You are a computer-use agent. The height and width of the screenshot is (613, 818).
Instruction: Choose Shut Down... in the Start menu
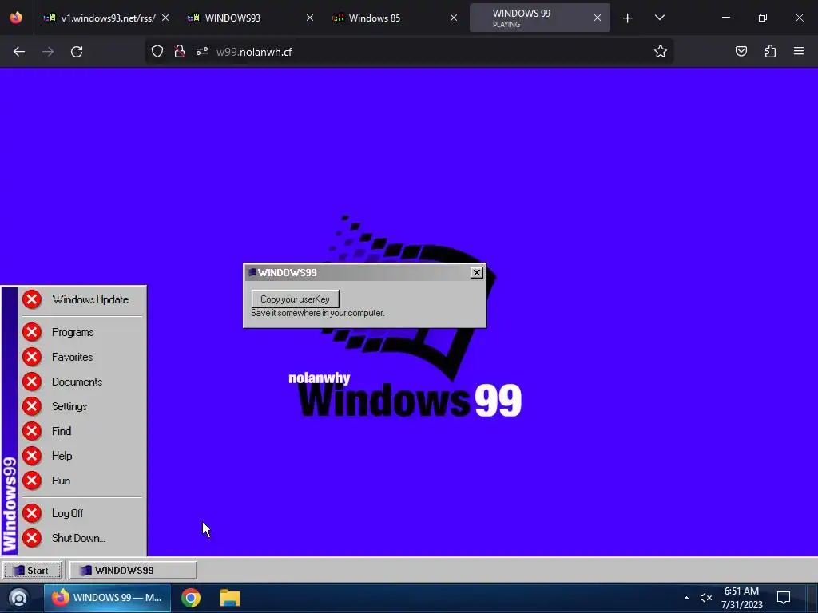pos(82,538)
